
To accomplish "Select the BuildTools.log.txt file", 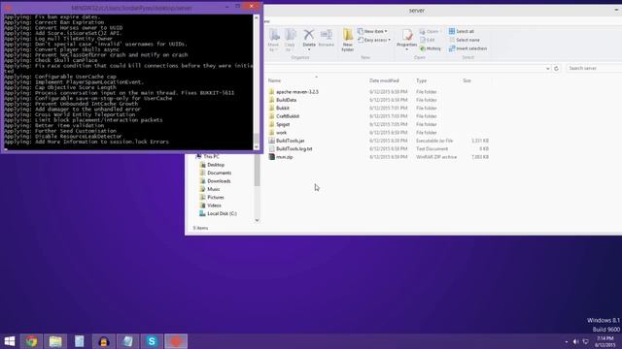I will 294,148.
